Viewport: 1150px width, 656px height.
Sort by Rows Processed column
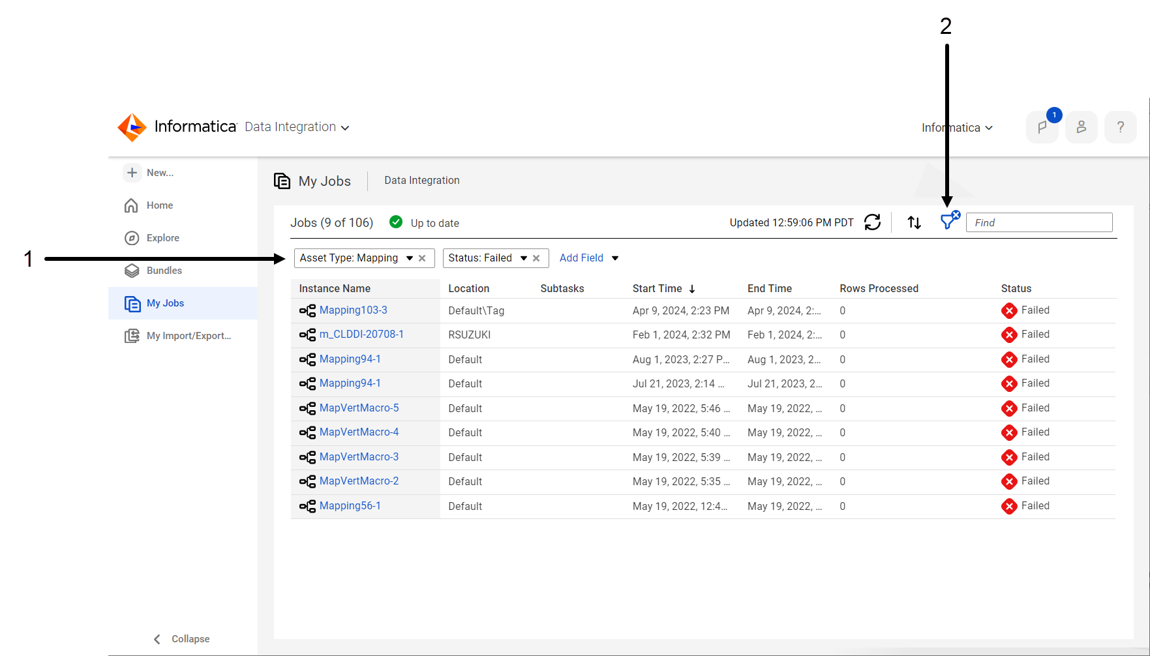coord(879,288)
